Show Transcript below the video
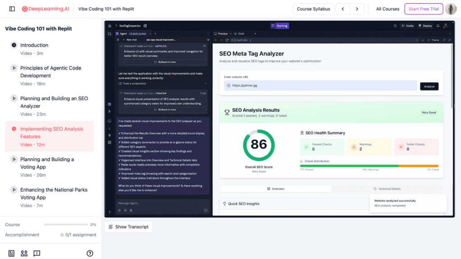Viewport: 461px width, 259px height. 128,227
